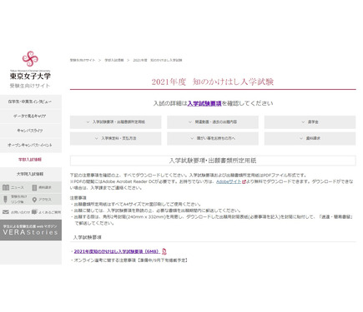Open the ニュース book icon
This screenshot has width=363, height=312.
pyautogui.click(x=6, y=187)
